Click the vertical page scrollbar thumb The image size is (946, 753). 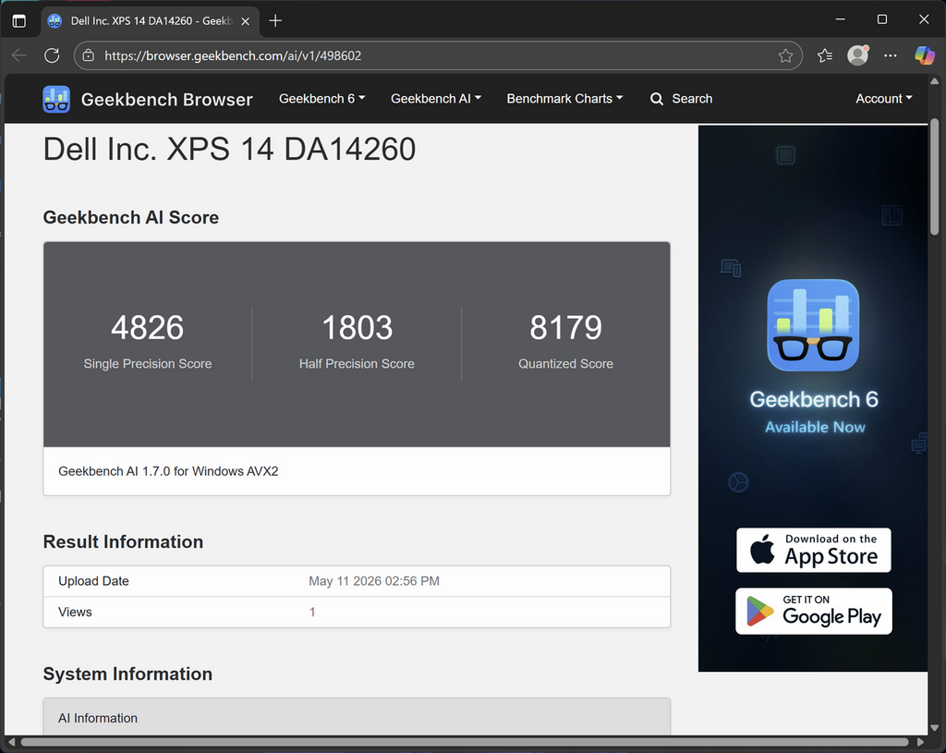[x=935, y=176]
